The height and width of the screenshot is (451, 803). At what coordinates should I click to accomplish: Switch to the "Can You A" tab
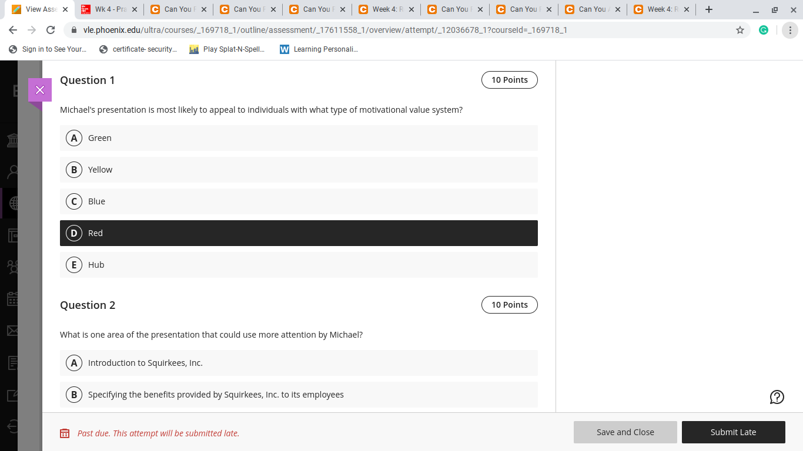pos(593,9)
